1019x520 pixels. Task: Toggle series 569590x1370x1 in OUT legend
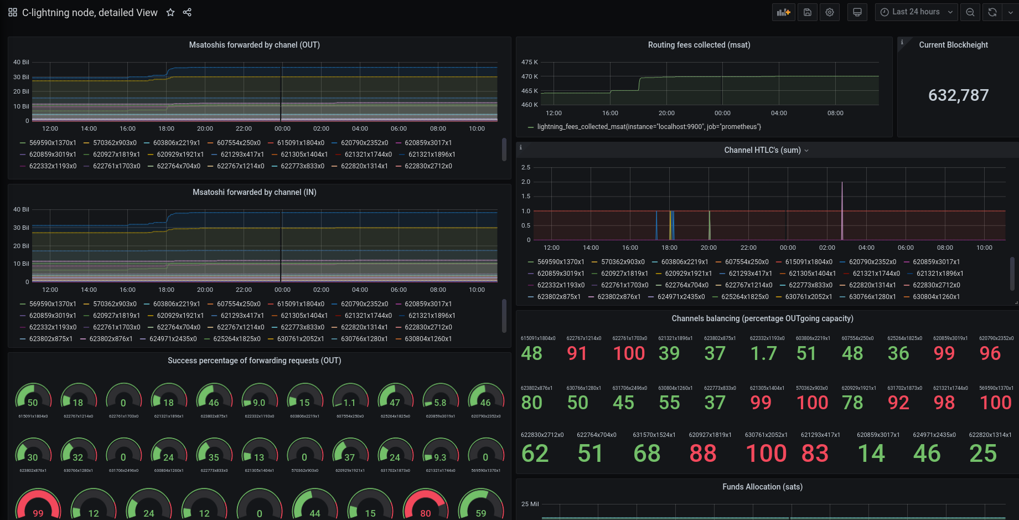(x=48, y=143)
